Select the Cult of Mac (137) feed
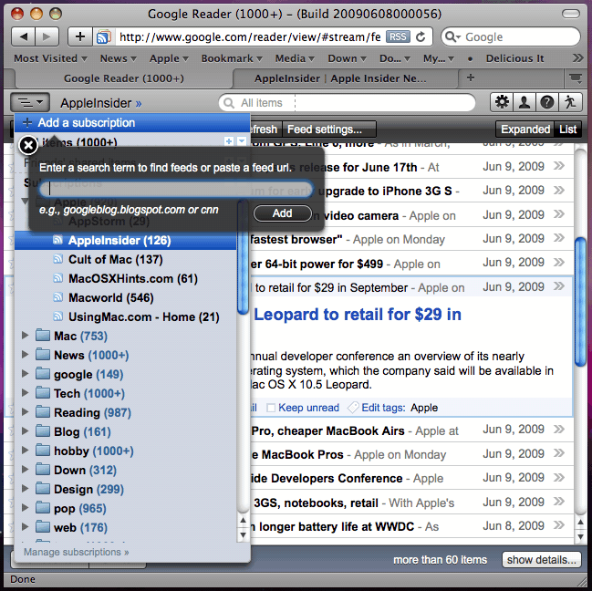Image resolution: width=592 pixels, height=591 pixels. pos(115,259)
